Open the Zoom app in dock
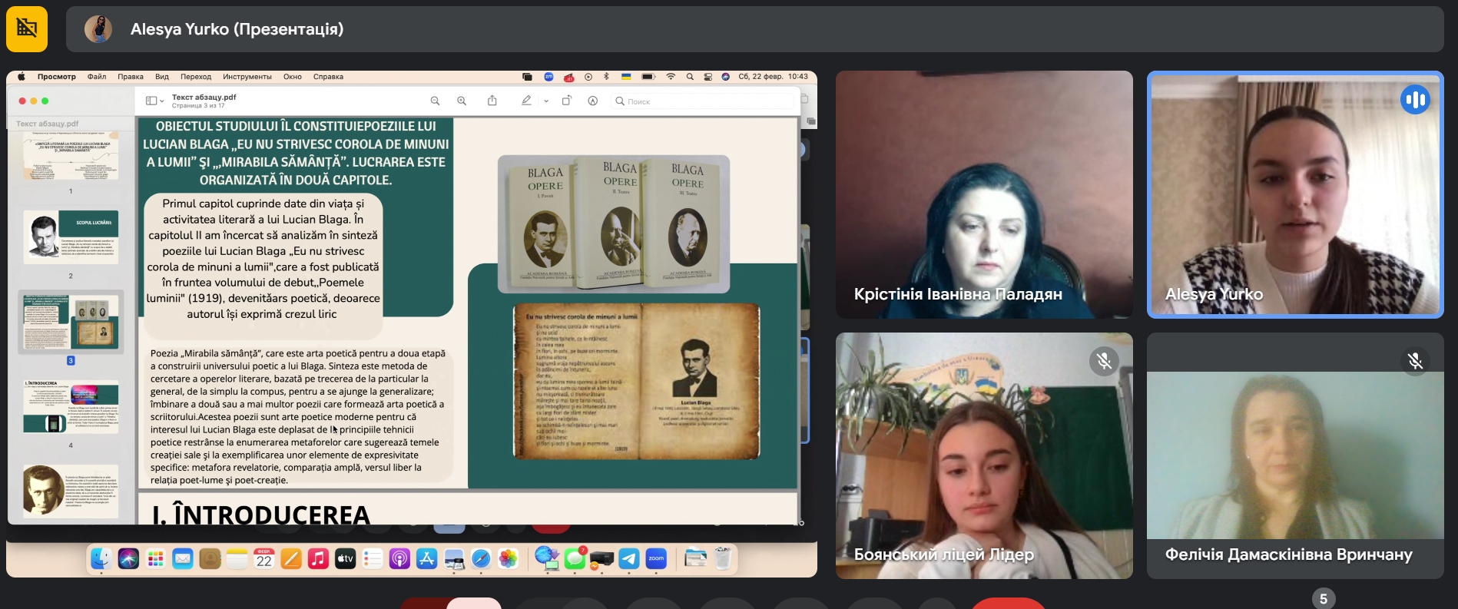Image resolution: width=1458 pixels, height=609 pixels. click(x=656, y=559)
